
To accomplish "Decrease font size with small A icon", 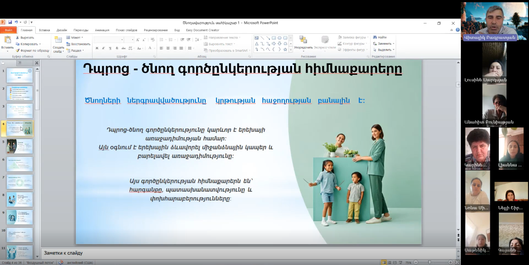I will [x=144, y=39].
